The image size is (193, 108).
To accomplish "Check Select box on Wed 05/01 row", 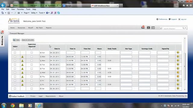I will click(15, 73).
